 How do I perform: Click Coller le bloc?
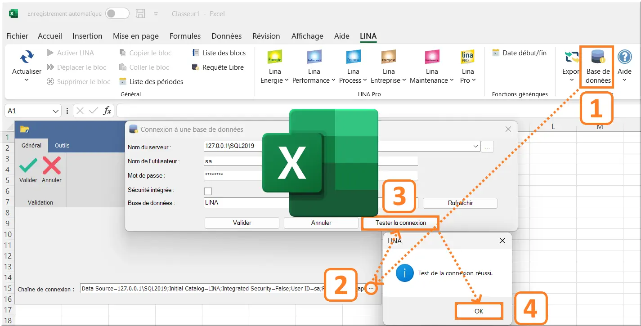[144, 67]
